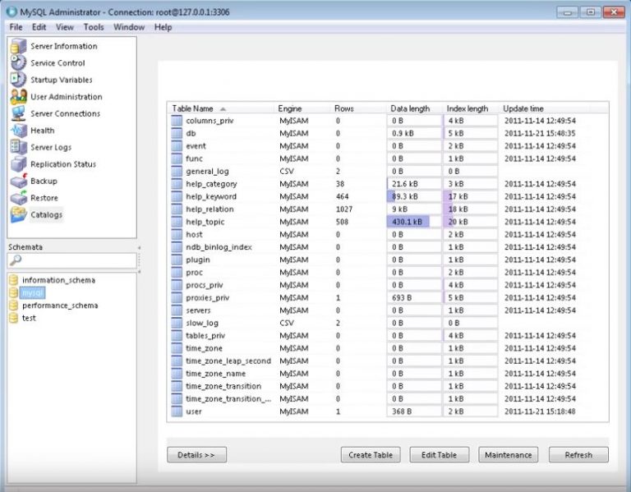Select the func table row
This screenshot has width=631, height=492.
pos(388,159)
